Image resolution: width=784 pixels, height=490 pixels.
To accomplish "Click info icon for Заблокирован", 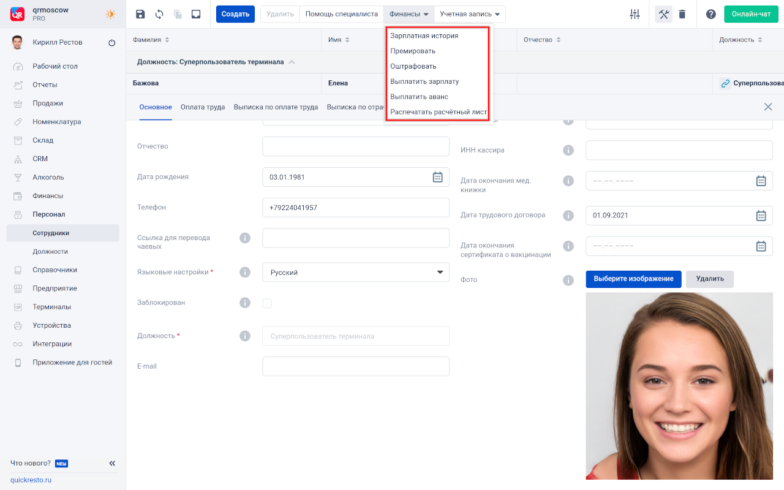I will pos(245,303).
